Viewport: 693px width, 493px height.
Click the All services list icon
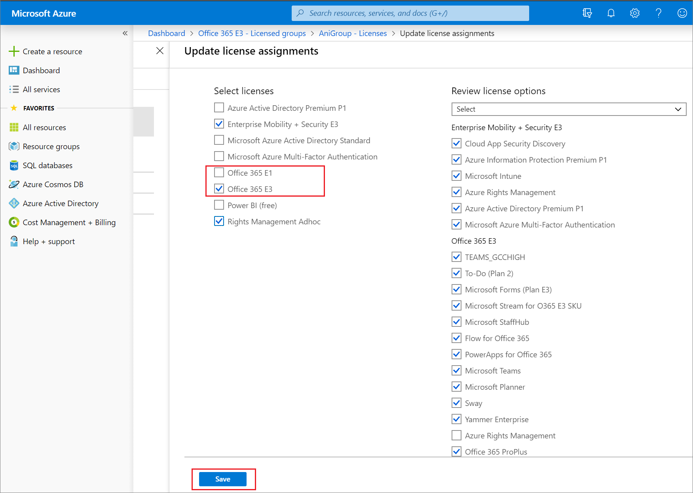14,89
